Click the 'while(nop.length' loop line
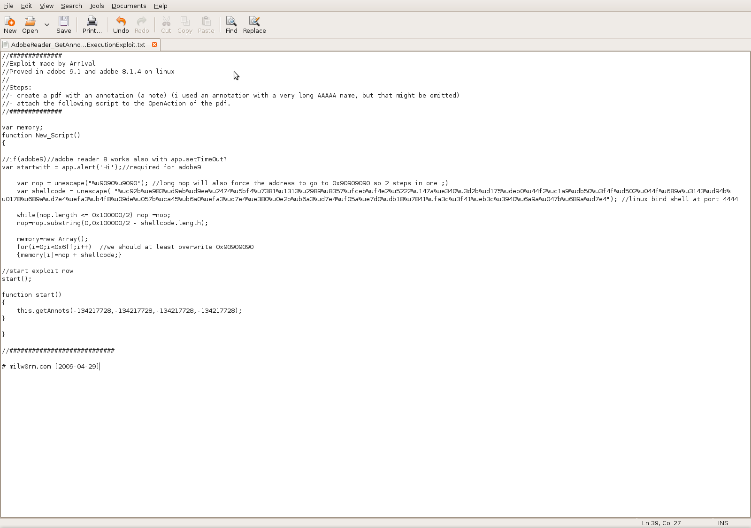 pyautogui.click(x=94, y=215)
